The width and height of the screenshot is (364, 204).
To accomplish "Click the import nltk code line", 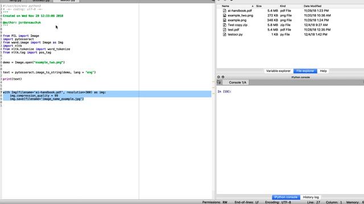I will (13, 46).
